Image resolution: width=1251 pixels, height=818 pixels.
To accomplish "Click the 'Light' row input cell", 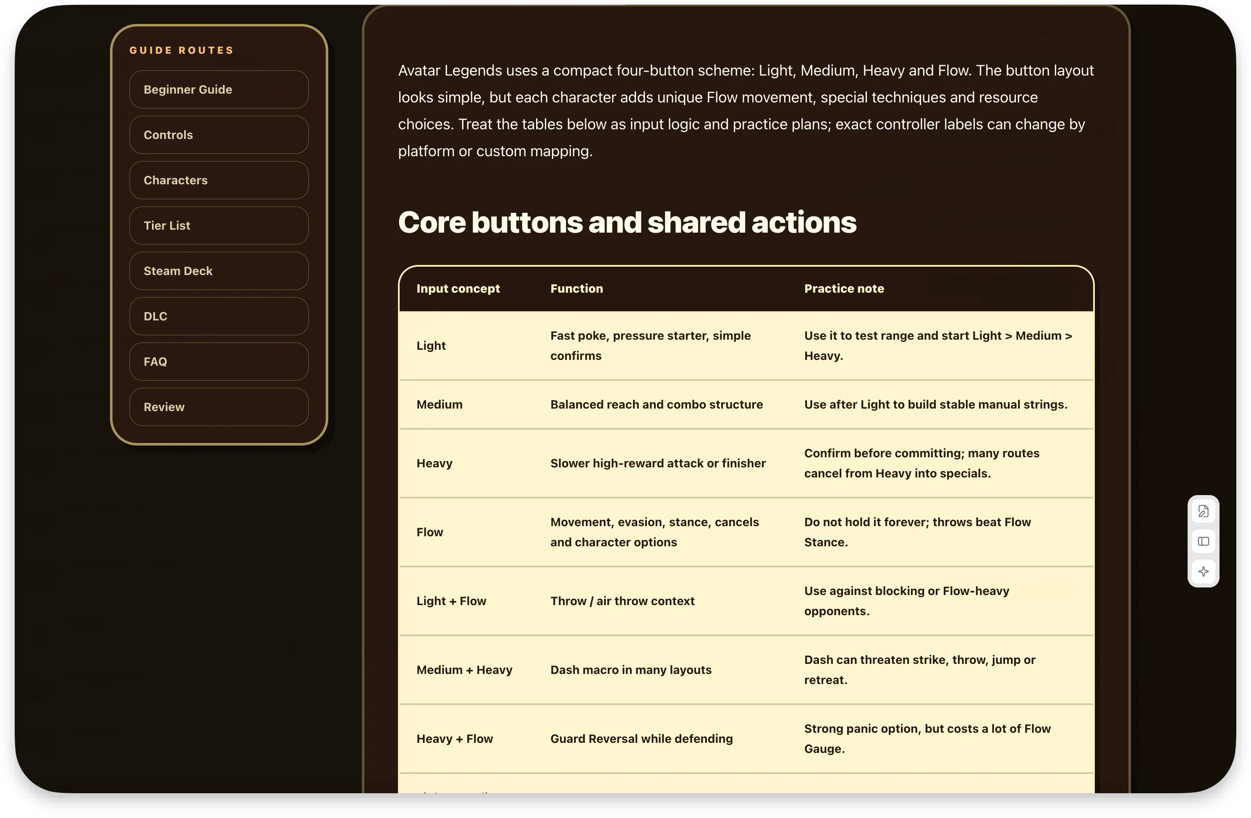I will tap(431, 346).
